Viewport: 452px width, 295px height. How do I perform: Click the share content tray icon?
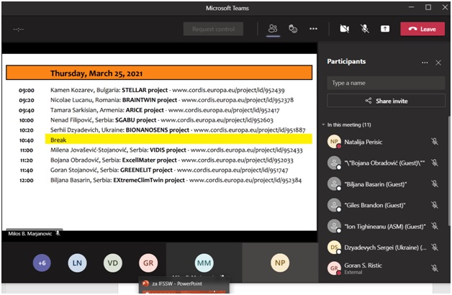385,29
